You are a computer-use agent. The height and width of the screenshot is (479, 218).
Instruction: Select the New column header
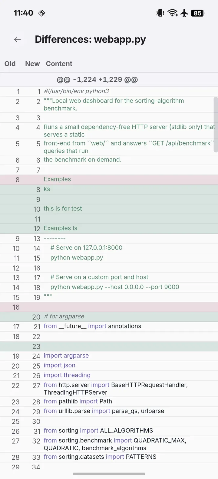pyautogui.click(x=32, y=64)
